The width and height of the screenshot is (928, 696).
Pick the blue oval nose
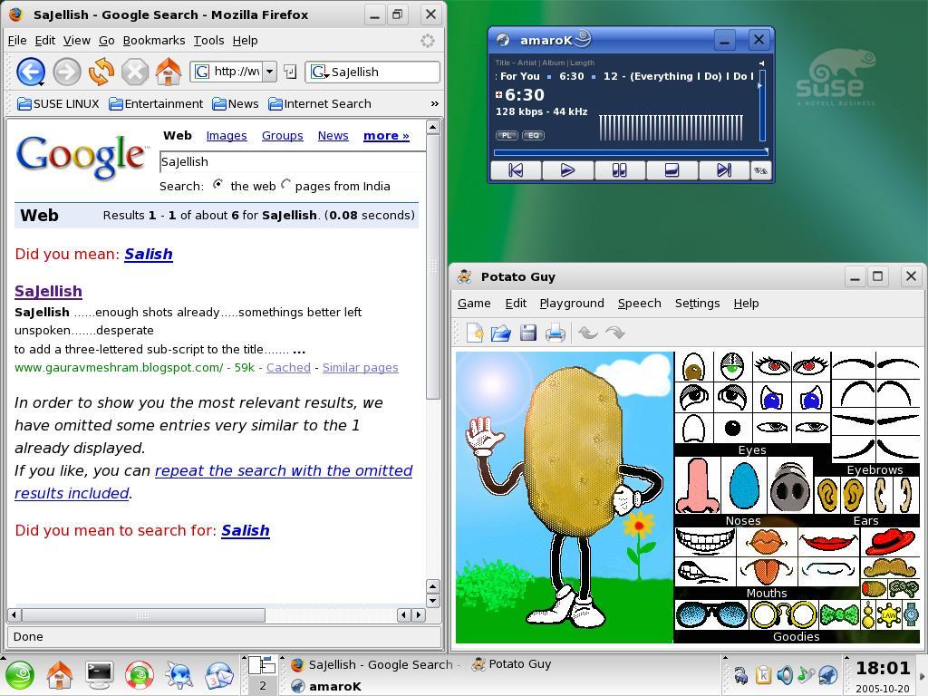tap(744, 486)
